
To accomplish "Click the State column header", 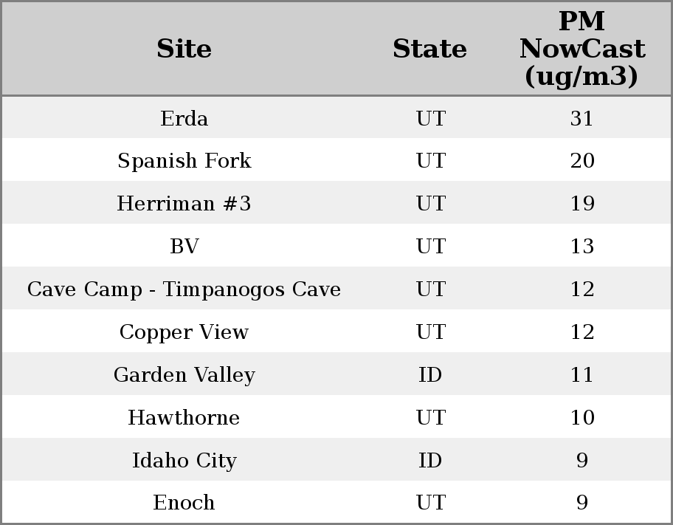I will (429, 49).
